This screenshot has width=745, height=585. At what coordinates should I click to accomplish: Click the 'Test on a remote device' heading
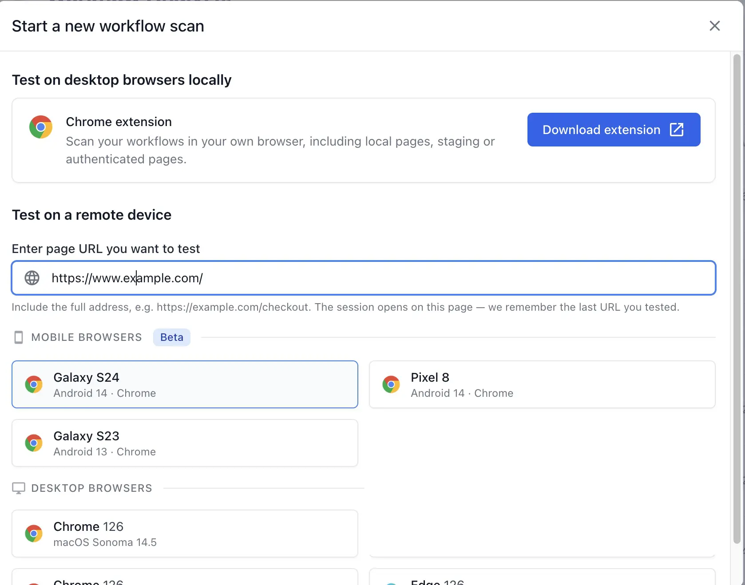point(91,215)
